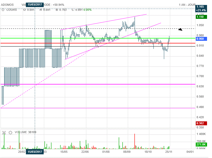Click the H: 0.891 high value
This screenshot has width=212, height=158.
[x=45, y=10]
